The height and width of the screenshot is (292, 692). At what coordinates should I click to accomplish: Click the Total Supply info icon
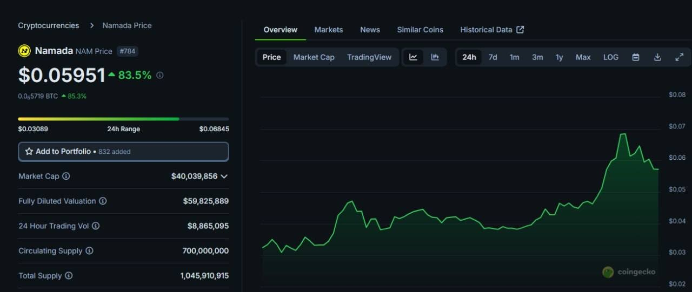click(69, 275)
